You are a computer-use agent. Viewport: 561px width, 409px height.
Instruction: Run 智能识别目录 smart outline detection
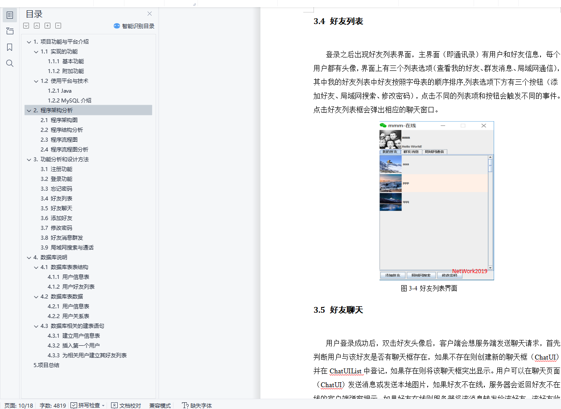[134, 26]
